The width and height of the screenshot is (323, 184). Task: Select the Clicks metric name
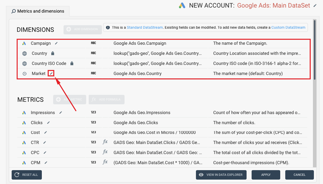tap(37, 123)
